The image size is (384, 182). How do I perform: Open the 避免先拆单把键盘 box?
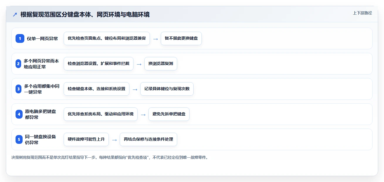(x=169, y=114)
